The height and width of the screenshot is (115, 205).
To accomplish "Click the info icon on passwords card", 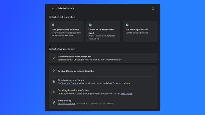I will point(53,25).
